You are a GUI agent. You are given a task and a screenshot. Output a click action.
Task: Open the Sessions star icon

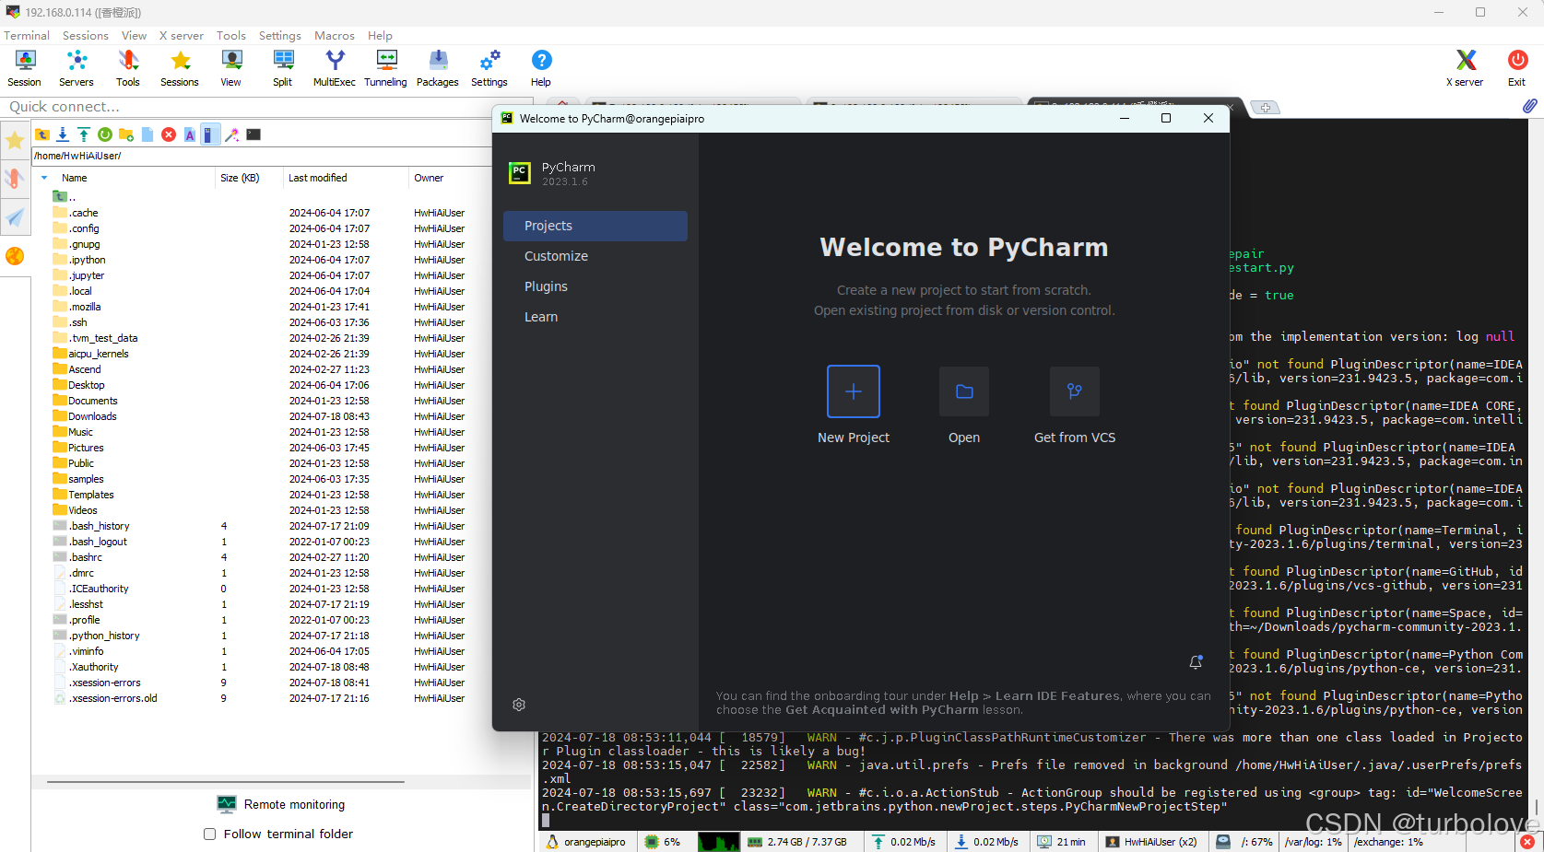point(180,68)
